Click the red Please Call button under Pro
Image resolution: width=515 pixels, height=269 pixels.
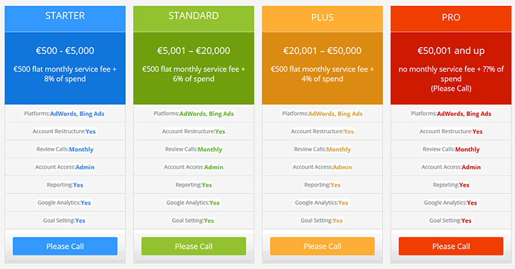[x=451, y=246]
